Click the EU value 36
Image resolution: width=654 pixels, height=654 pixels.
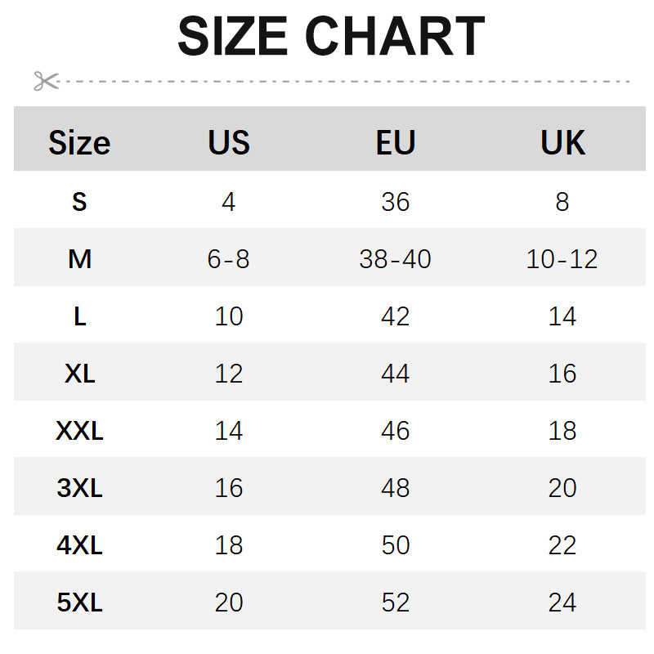[x=395, y=202]
